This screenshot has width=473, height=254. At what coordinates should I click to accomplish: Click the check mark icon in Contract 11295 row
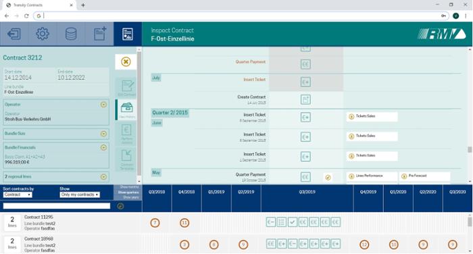coord(293,222)
